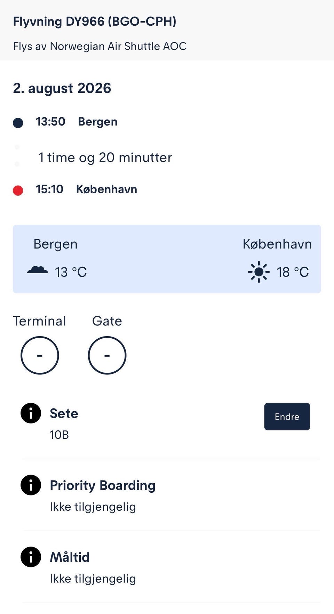Tap the info icon beside Priority Boarding
Viewport: 334px width, 614px height.
click(x=31, y=485)
